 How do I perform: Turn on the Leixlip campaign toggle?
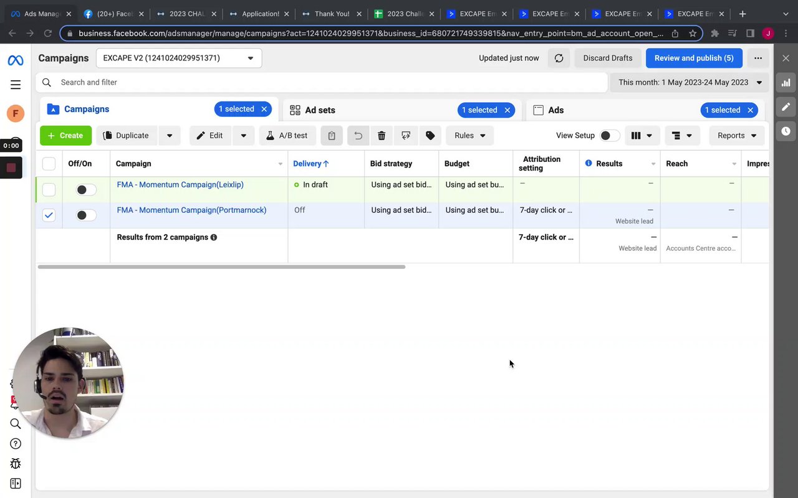pos(86,190)
